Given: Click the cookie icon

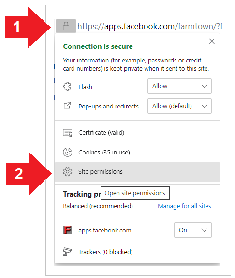Looking at the screenshot, I should (67, 152).
